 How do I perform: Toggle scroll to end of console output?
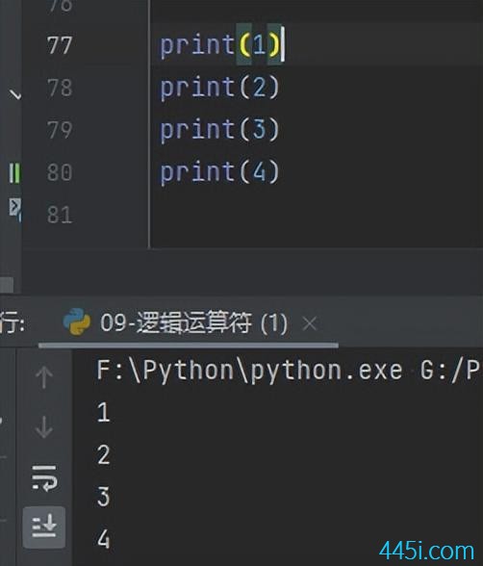pyautogui.click(x=44, y=527)
